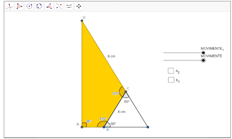The width and height of the screenshot is (232, 139).
Task: Pick the Angle measurement tool
Action: (49, 6)
